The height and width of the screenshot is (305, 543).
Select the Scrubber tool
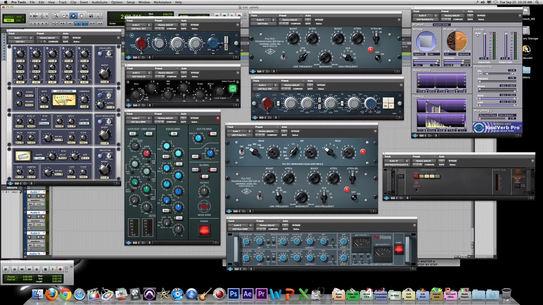pyautogui.click(x=90, y=15)
